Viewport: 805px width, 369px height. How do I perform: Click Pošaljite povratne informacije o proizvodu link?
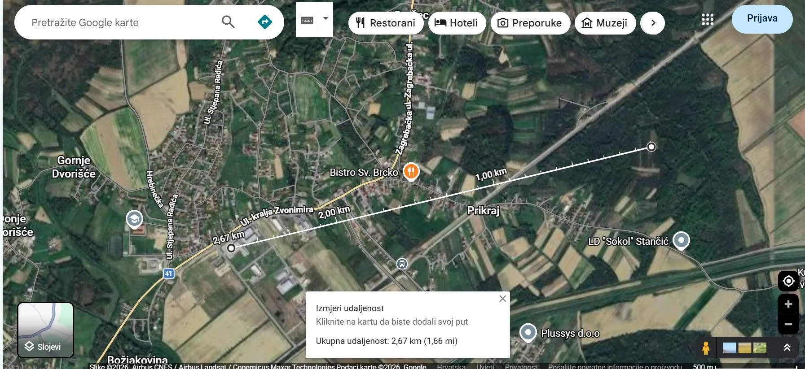pos(615,366)
